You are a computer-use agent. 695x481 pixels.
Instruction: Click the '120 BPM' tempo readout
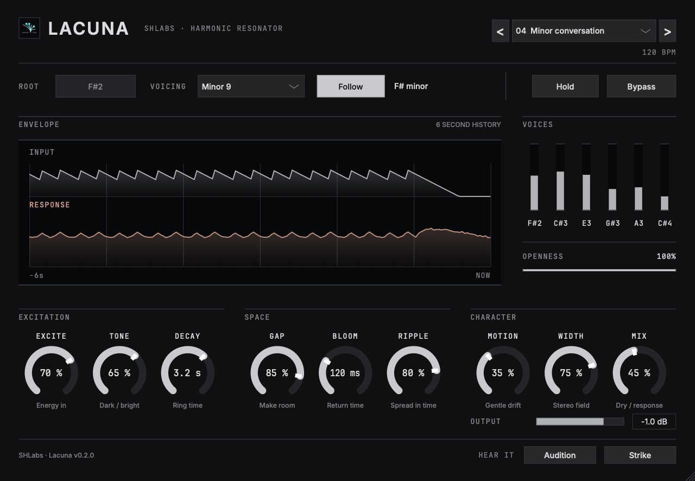(x=659, y=53)
